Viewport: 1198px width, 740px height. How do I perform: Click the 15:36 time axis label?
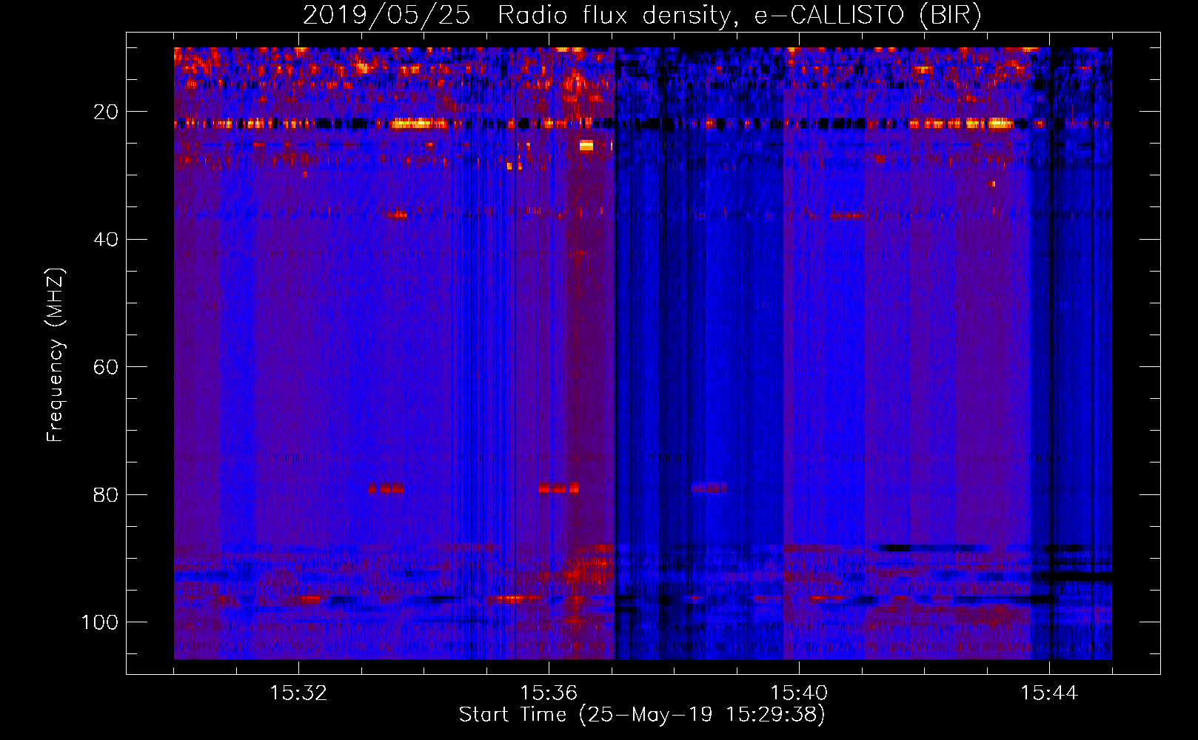(549, 693)
